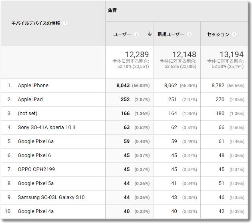Click (not set) sessions value 180
Image resolution: width=252 pixels, height=223 pixels.
click(220, 113)
